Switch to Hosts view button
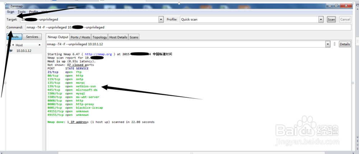 pos(14,37)
